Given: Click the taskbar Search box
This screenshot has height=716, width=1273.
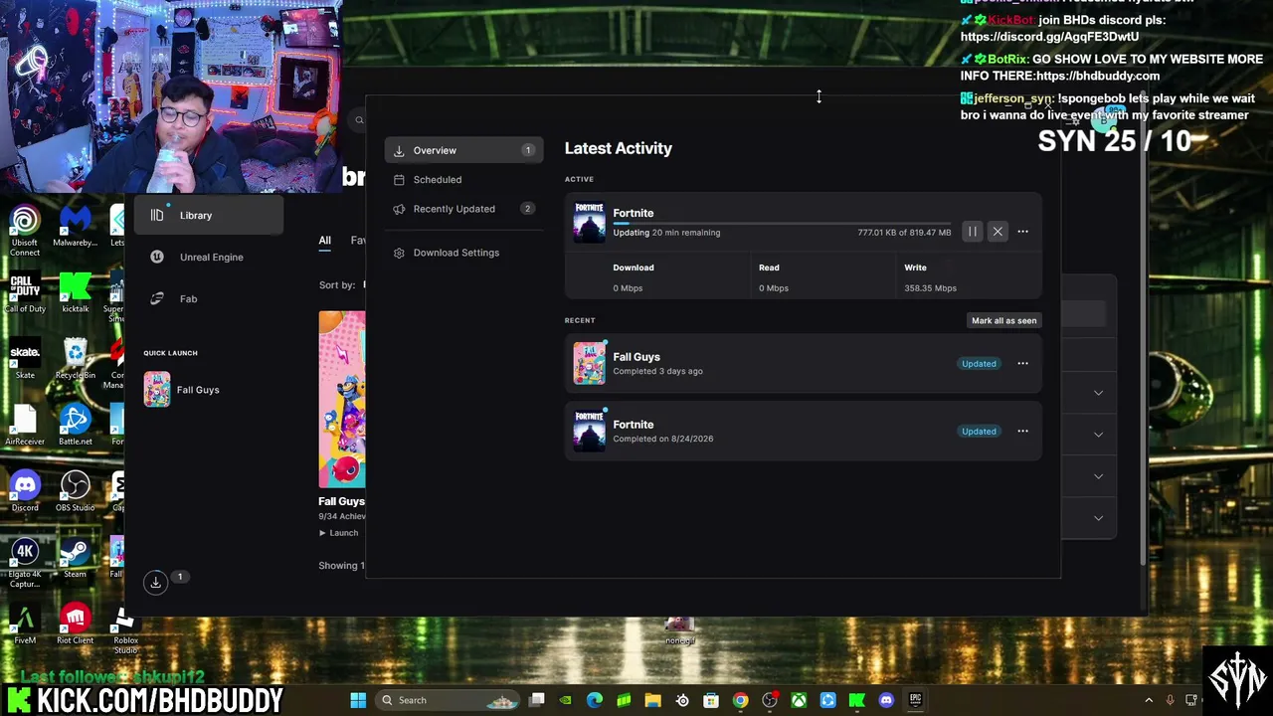Looking at the screenshot, I should [449, 700].
